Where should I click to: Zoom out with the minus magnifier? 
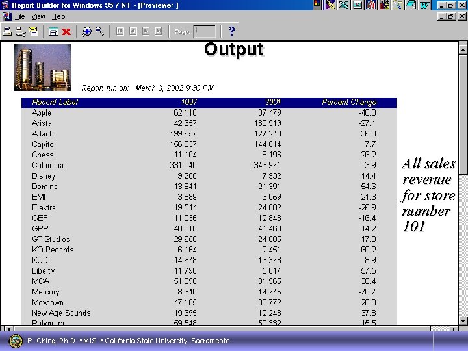(99, 31)
